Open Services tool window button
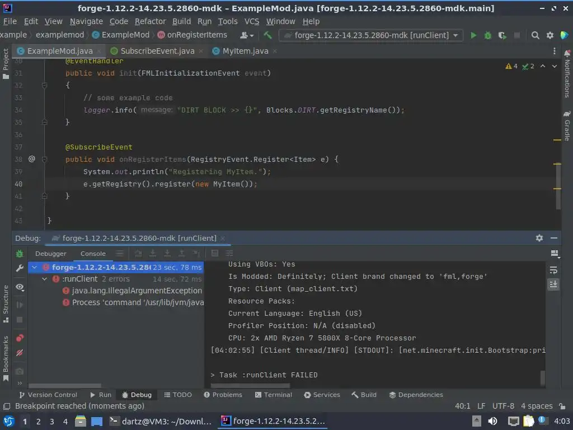The image size is (573, 430). tap(322, 395)
